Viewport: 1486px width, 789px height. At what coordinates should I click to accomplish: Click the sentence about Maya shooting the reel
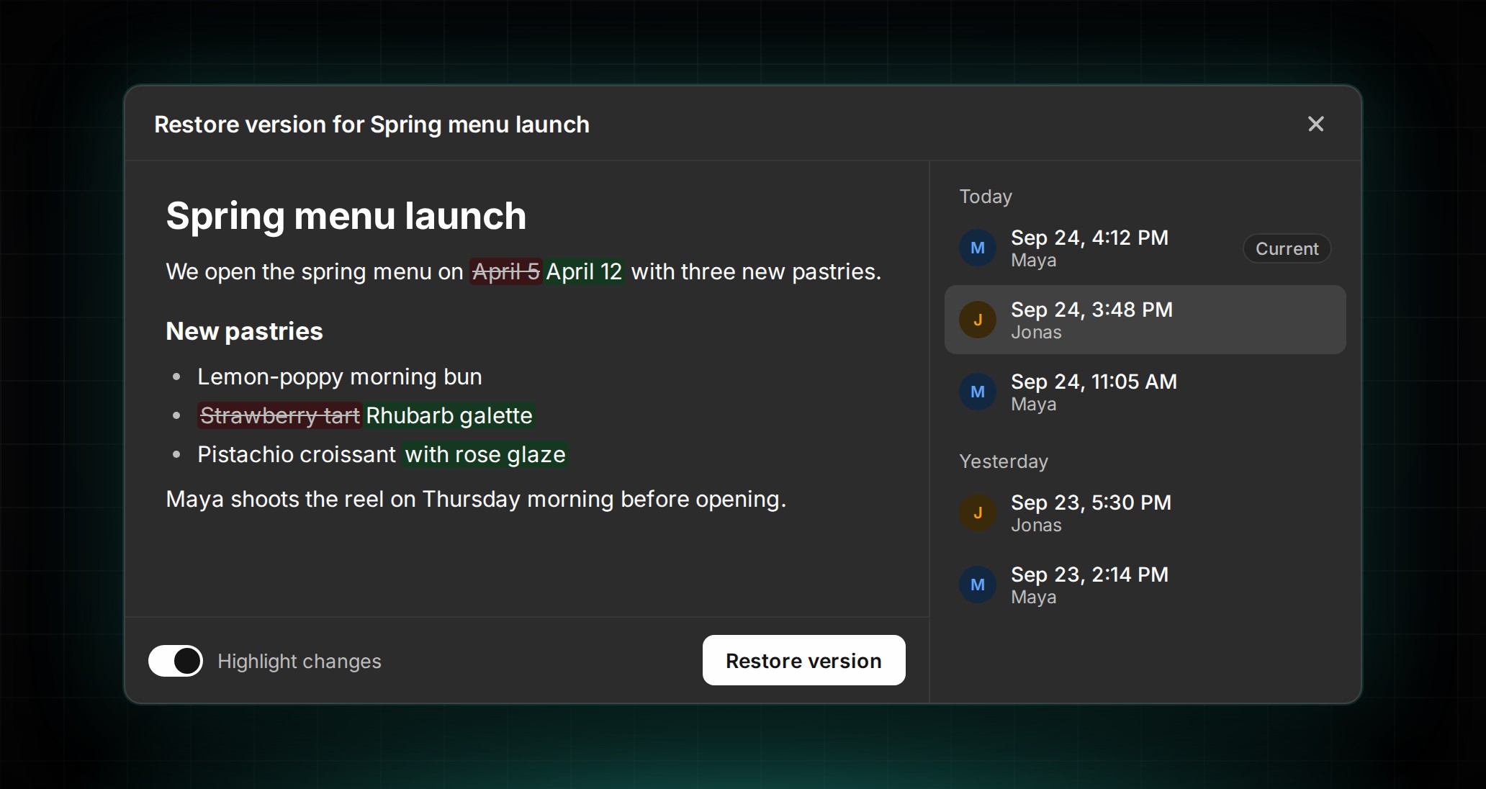click(476, 499)
